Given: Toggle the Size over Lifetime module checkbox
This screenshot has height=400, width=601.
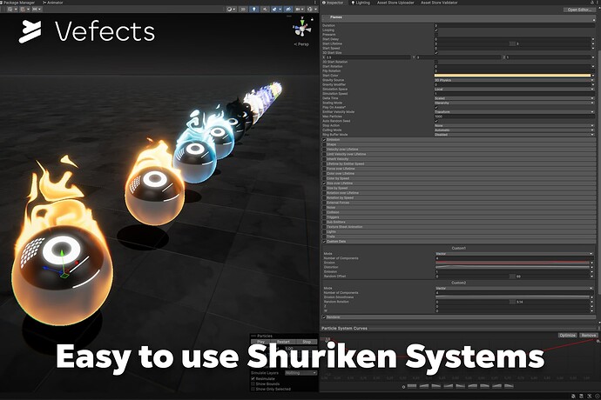Looking at the screenshot, I should tap(324, 183).
